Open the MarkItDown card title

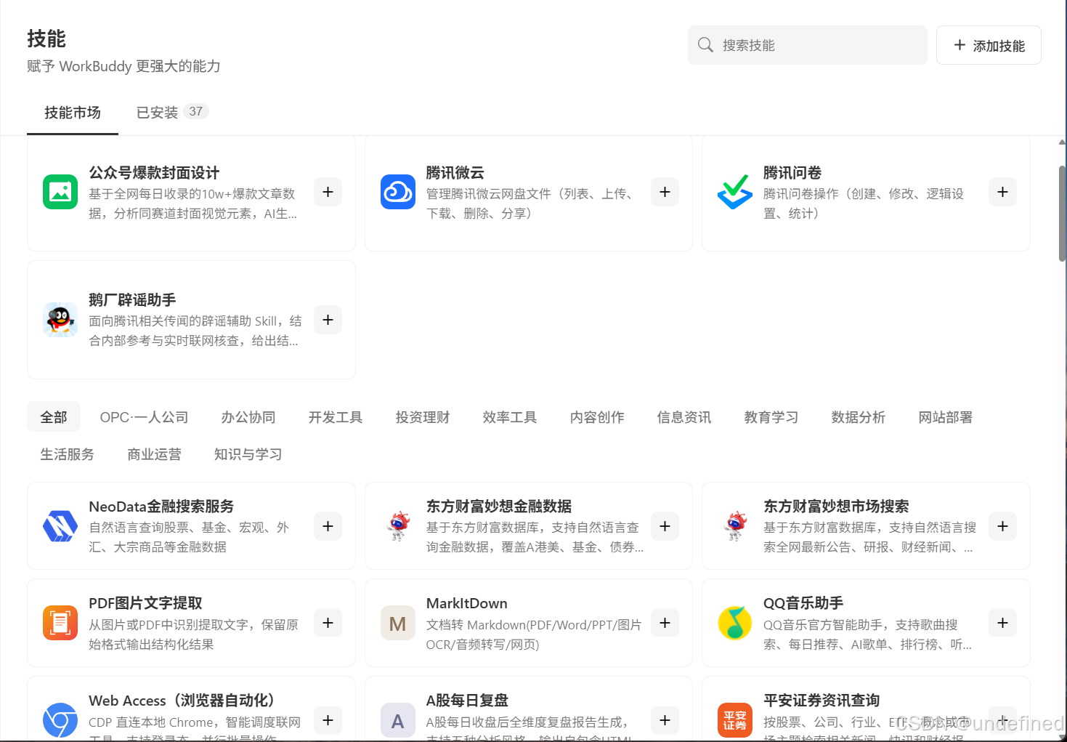466,603
